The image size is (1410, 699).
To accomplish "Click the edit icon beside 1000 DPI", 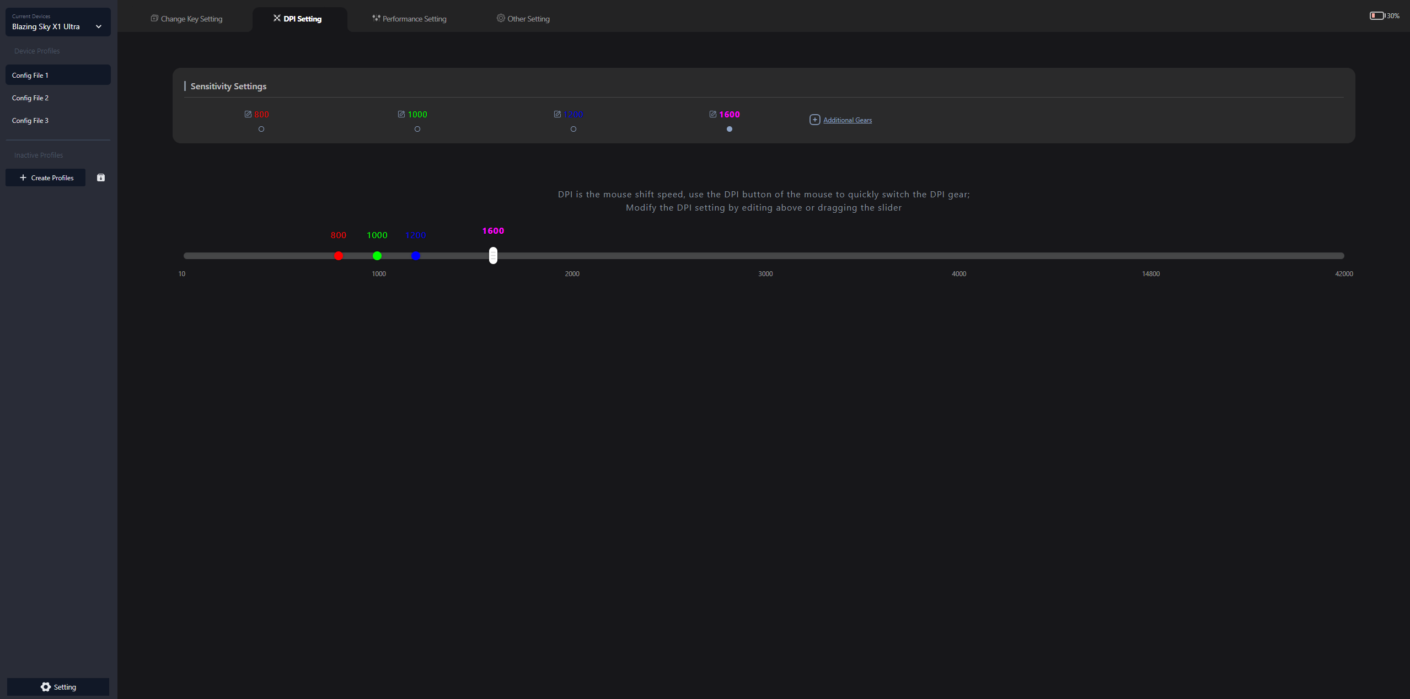I will click(x=401, y=114).
